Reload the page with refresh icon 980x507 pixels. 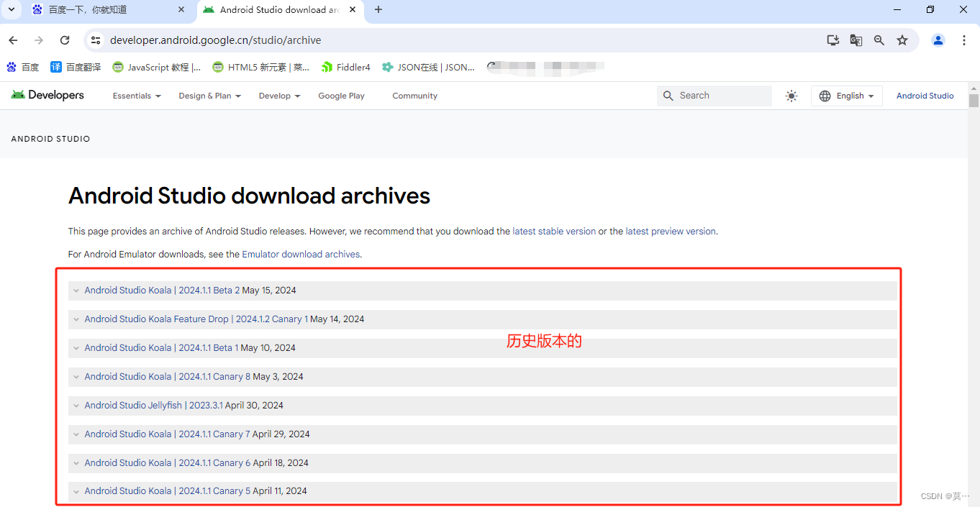click(65, 40)
